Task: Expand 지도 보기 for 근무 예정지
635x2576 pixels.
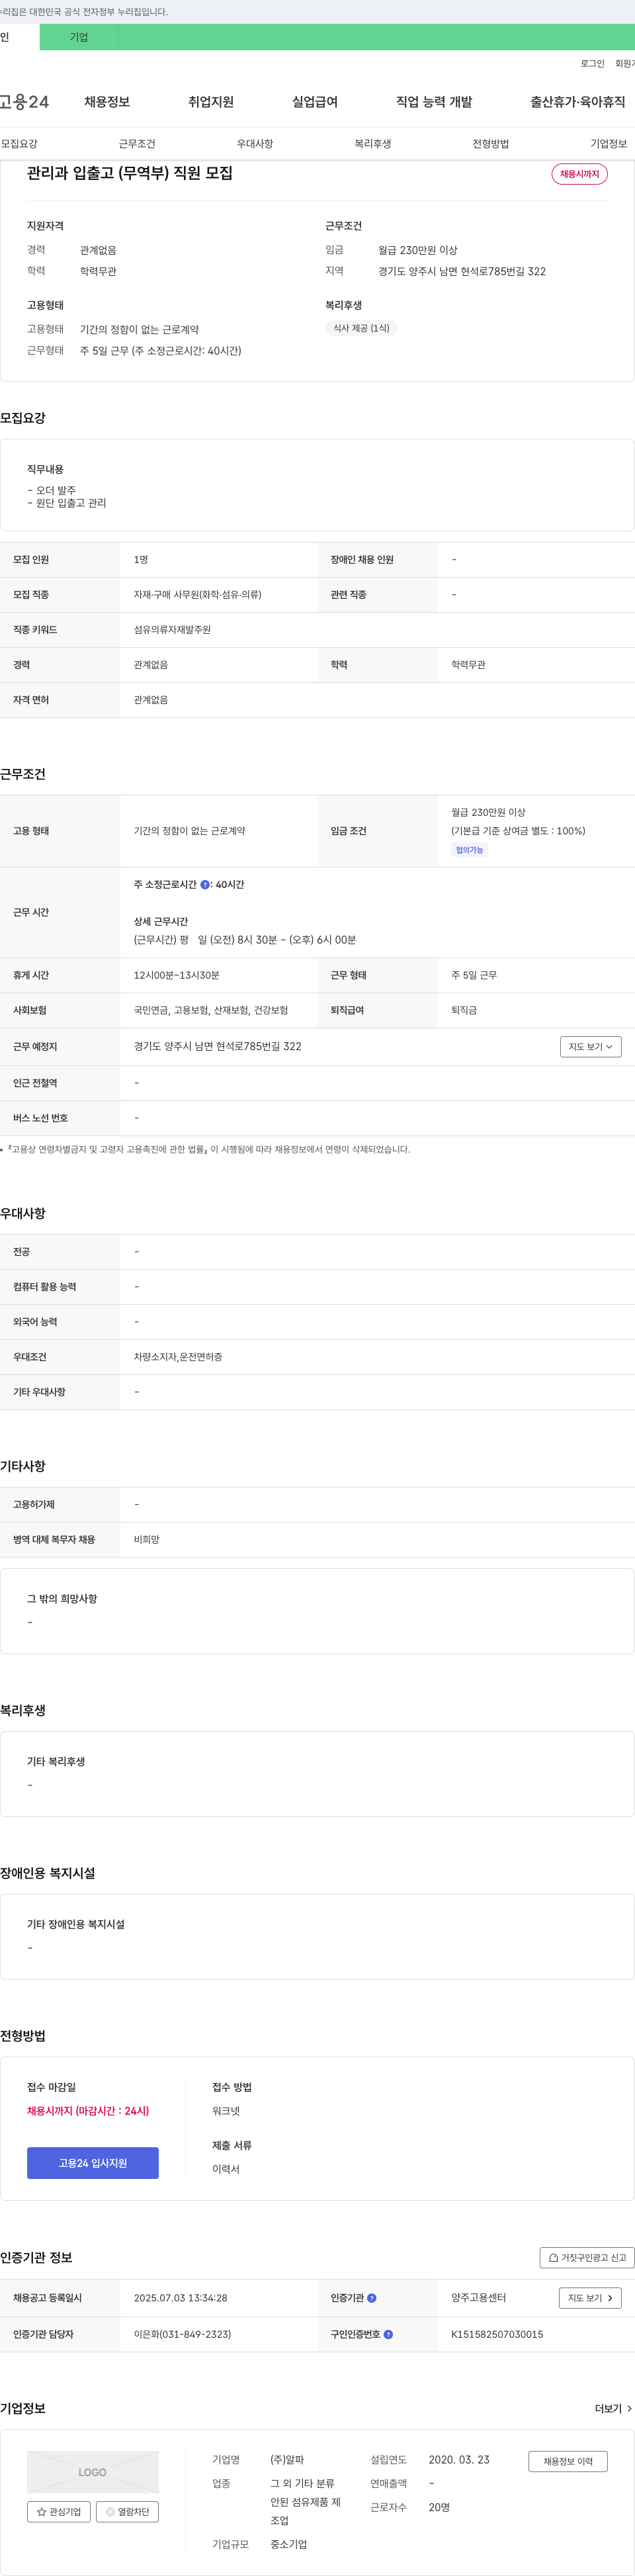Action: pos(590,1047)
